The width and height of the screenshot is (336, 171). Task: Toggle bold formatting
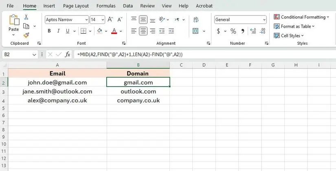49,31
